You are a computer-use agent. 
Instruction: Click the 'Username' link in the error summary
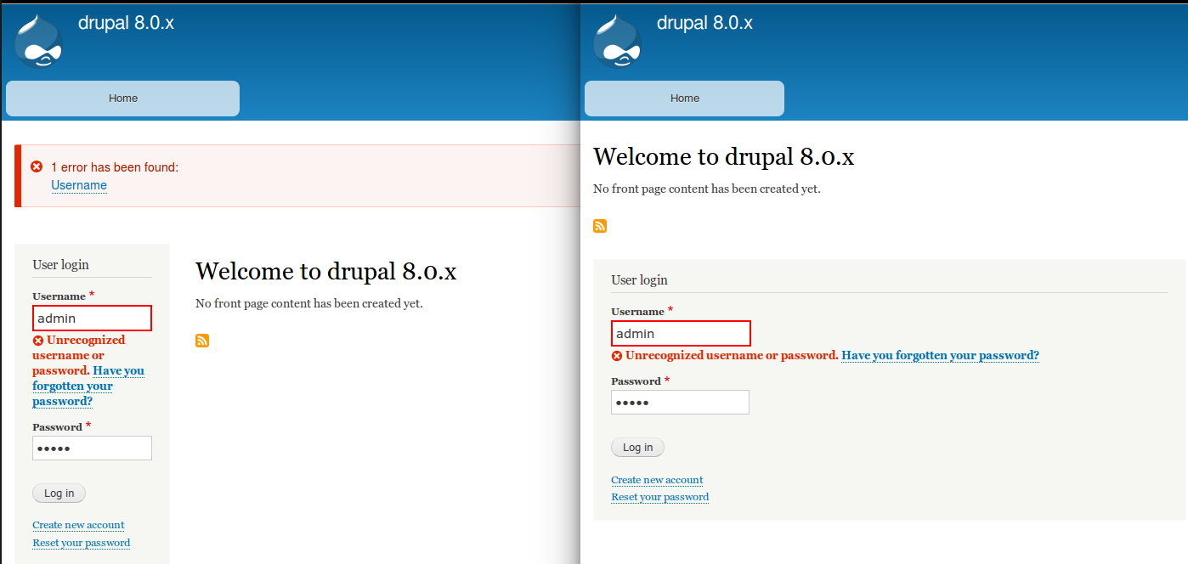[x=79, y=185]
